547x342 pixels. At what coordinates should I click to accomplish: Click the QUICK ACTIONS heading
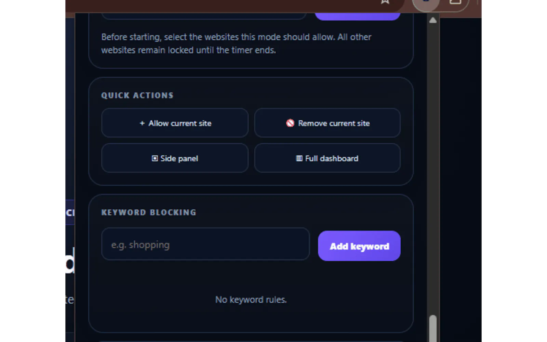137,95
